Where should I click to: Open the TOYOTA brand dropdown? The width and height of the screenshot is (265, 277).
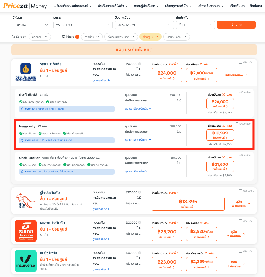pyautogui.click(x=32, y=25)
